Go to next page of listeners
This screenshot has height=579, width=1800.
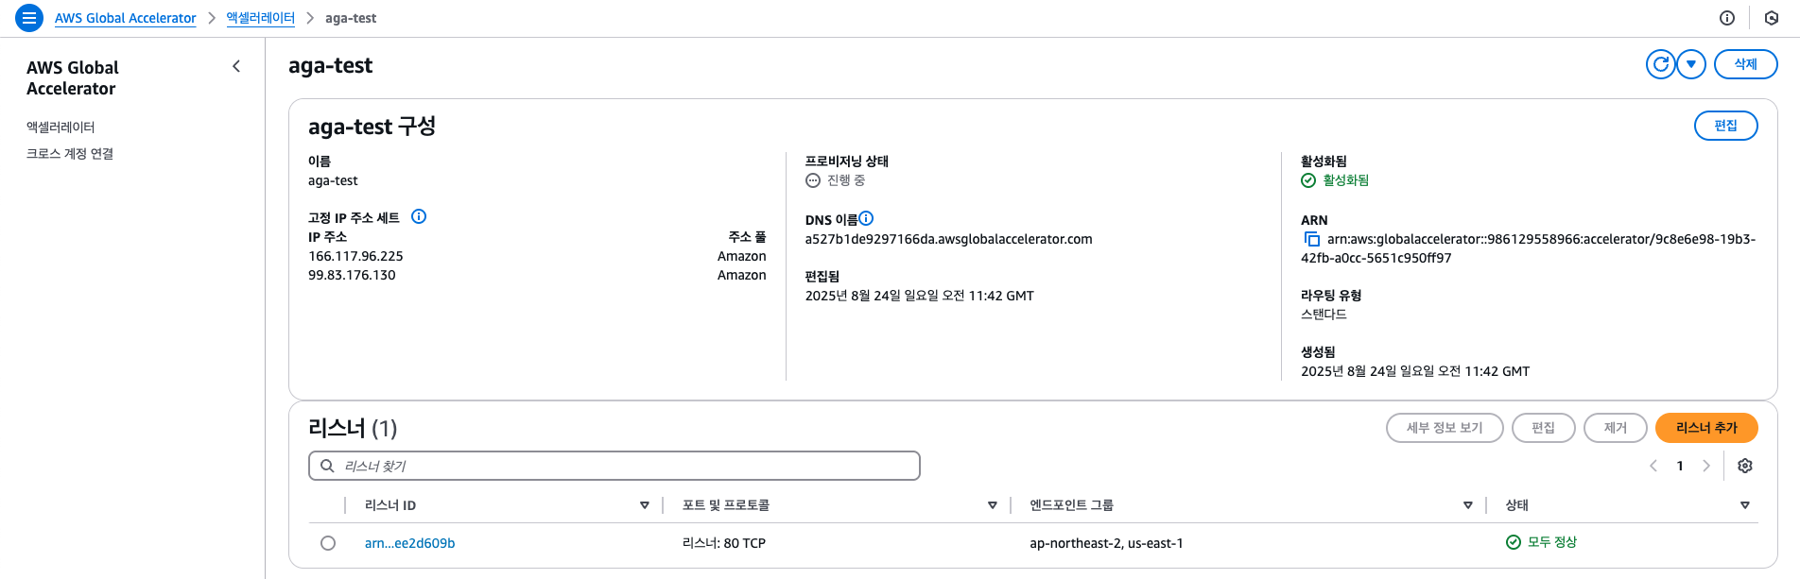pos(1706,466)
